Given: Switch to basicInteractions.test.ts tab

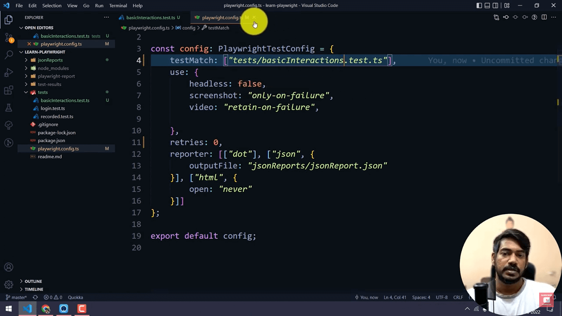Looking at the screenshot, I should coord(150,18).
